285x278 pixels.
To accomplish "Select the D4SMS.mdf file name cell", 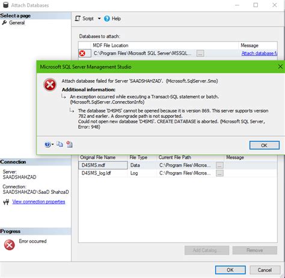I will [x=103, y=165].
